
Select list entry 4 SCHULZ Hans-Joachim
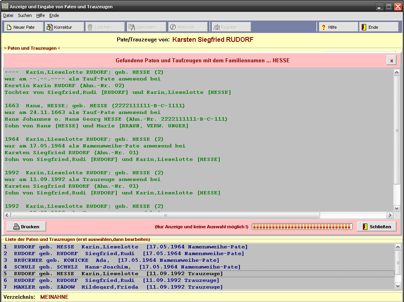coord(122,267)
